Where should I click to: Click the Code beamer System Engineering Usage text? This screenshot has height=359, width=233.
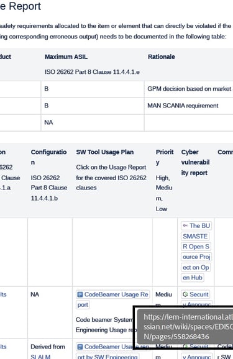106,325
